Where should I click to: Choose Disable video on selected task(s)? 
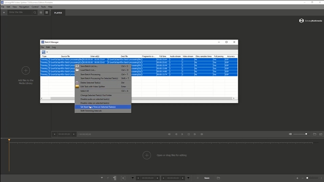[x=103, y=103]
